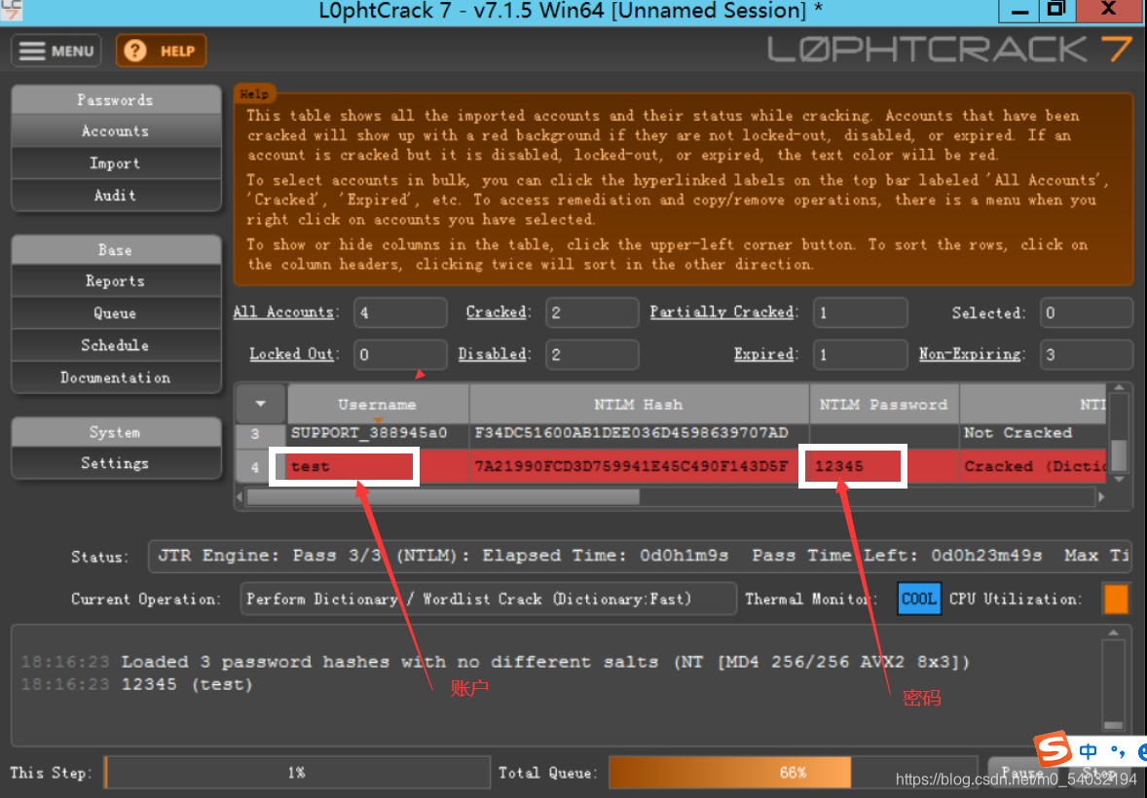Click the Sogou input method S icon
This screenshot has width=1147, height=798.
(x=1053, y=749)
